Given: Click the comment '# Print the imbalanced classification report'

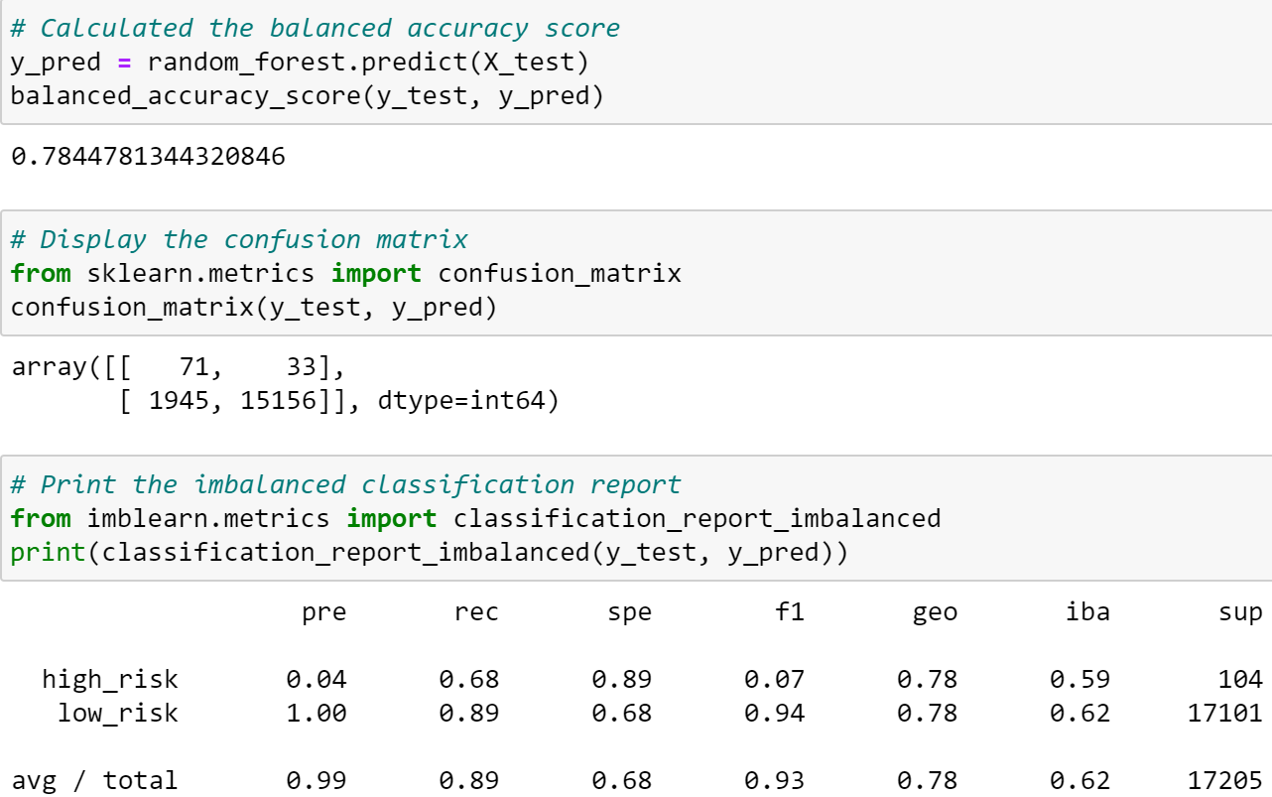Looking at the screenshot, I should (x=346, y=485).
